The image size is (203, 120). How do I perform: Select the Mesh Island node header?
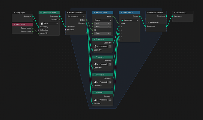[22, 24]
